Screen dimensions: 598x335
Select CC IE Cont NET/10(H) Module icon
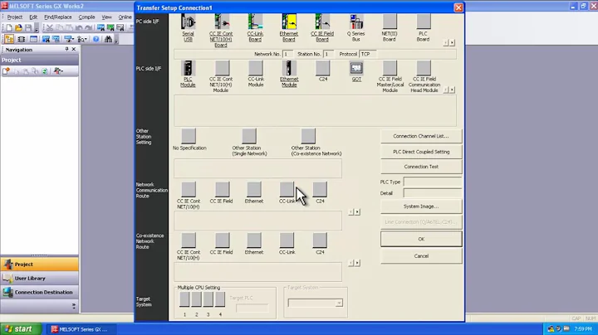coord(222,68)
